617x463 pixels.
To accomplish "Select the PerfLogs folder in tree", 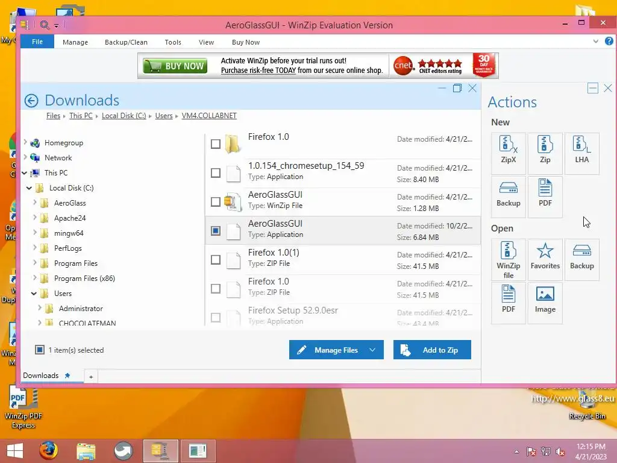I will tap(67, 248).
